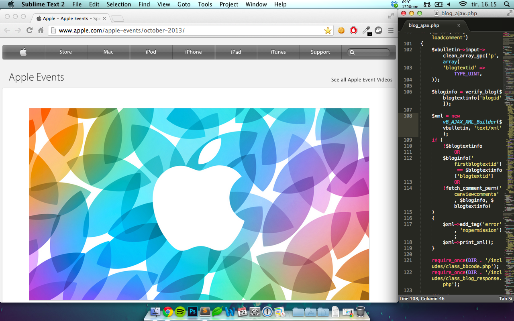
Task: Click the Apple logo in site navigation
Action: coord(23,52)
